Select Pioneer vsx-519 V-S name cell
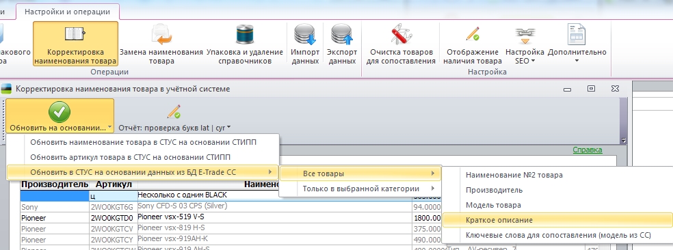 274,217
